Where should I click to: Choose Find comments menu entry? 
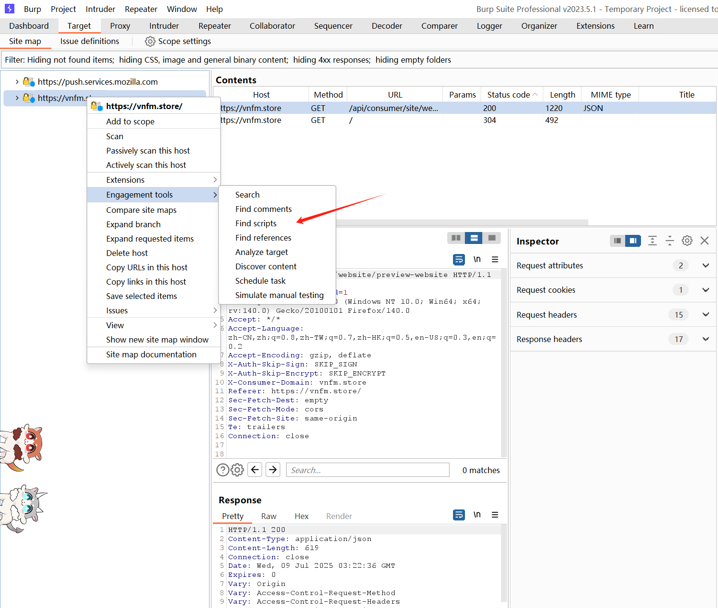click(264, 209)
